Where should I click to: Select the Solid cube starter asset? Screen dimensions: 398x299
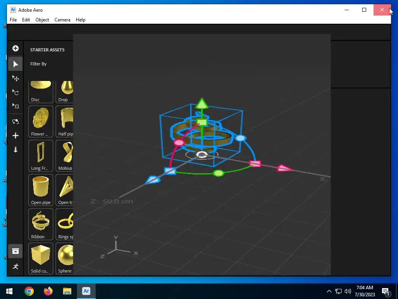pyautogui.click(x=40, y=259)
